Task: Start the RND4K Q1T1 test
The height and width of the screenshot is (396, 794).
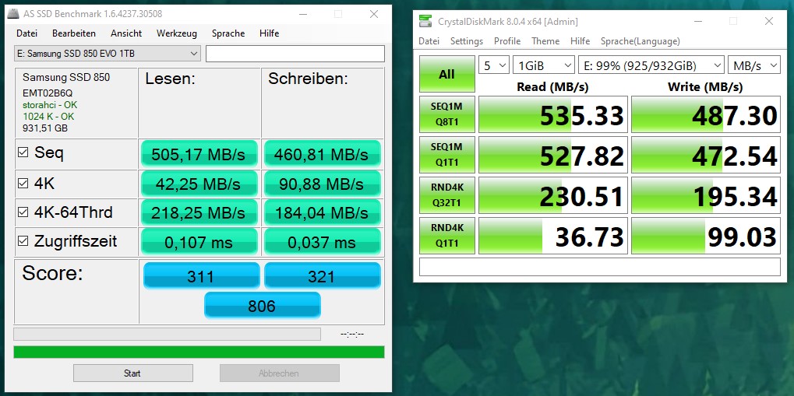Action: click(x=447, y=236)
